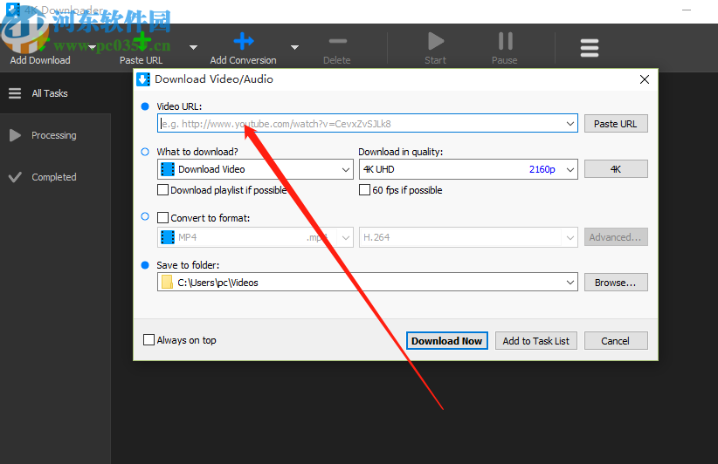
Task: Click the dialog's Paste URL button
Action: tap(616, 124)
